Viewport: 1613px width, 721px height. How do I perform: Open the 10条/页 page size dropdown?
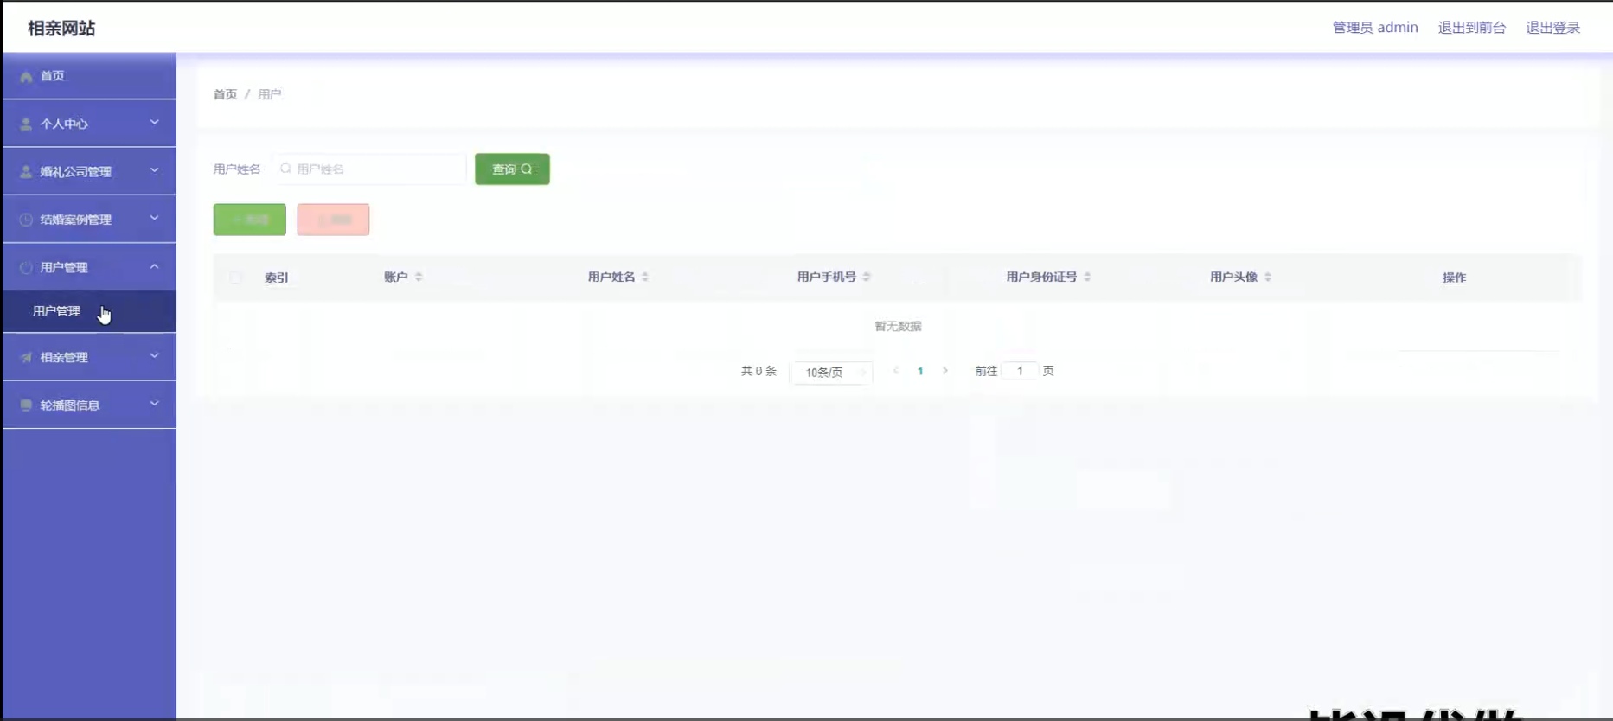[831, 372]
